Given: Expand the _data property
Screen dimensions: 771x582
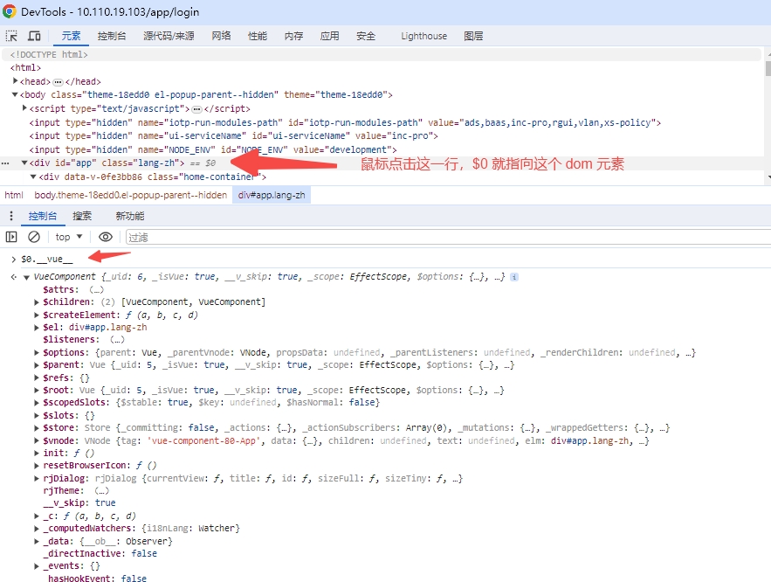Looking at the screenshot, I should pos(37,541).
